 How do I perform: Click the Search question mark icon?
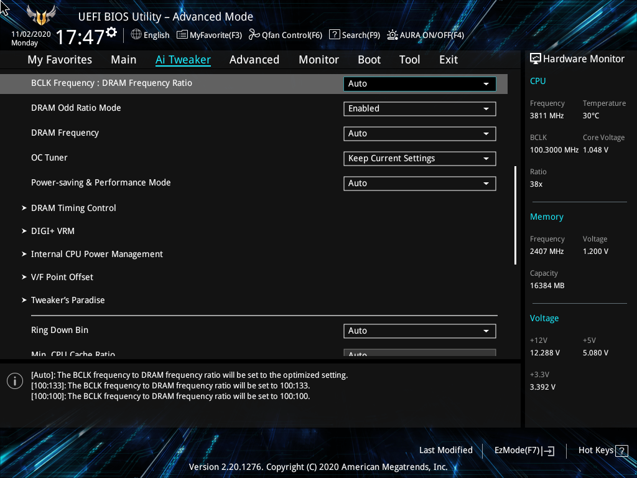(x=334, y=35)
